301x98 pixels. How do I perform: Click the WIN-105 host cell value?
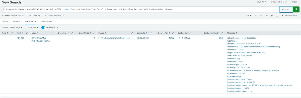tap(21, 38)
